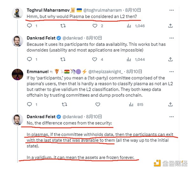
Task: Reply to Toghrul Maharramov's tweet
Action: (x=30, y=25)
